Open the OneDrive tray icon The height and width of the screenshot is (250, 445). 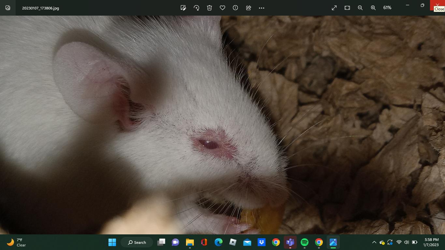pyautogui.click(x=382, y=242)
